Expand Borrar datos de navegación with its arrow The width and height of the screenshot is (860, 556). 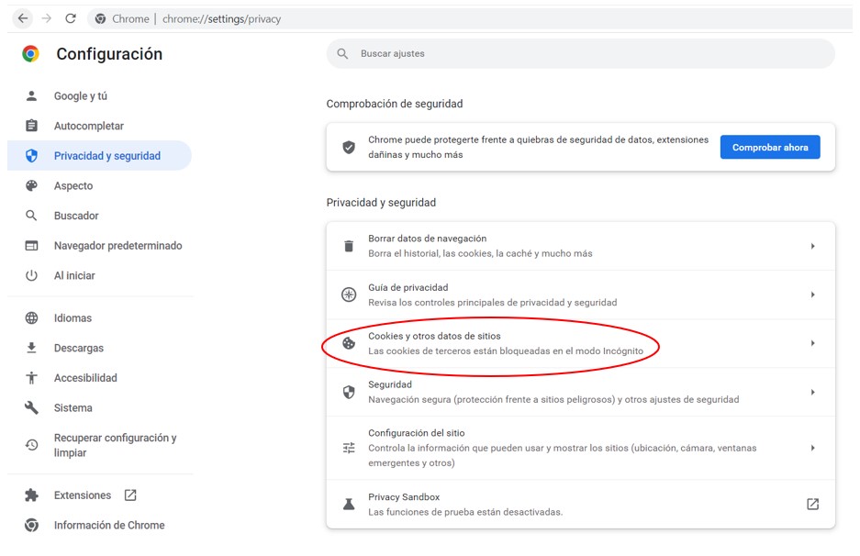click(812, 246)
